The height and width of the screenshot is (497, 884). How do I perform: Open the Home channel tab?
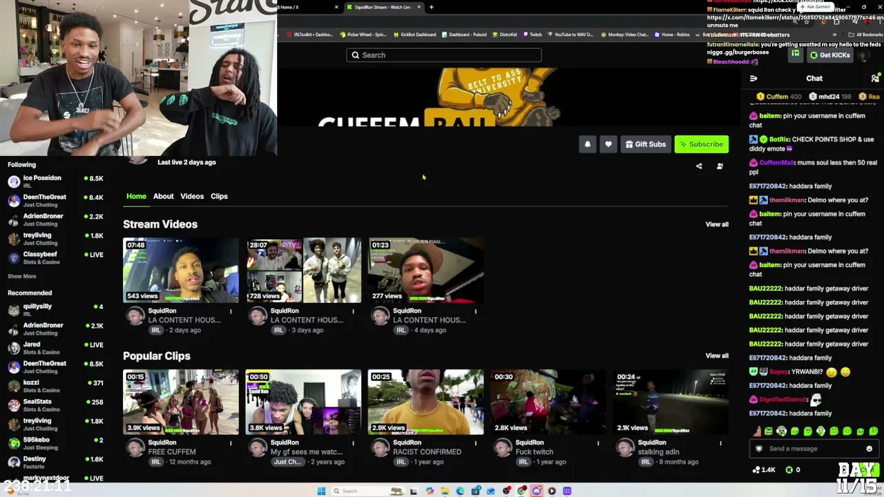tap(136, 196)
